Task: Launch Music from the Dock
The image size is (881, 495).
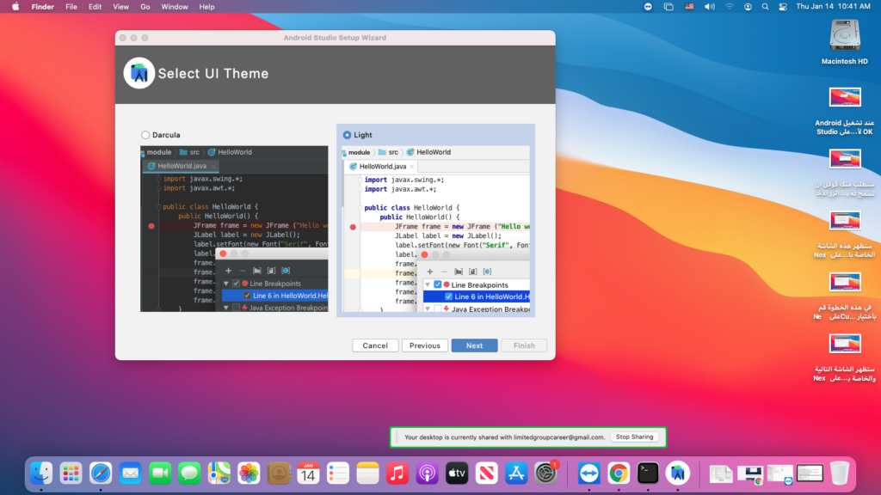Action: [397, 474]
